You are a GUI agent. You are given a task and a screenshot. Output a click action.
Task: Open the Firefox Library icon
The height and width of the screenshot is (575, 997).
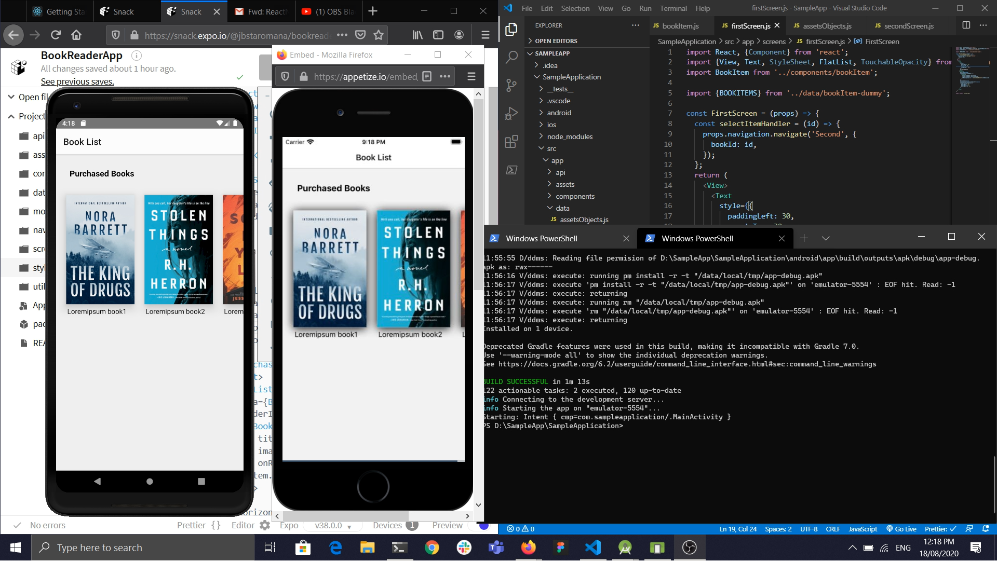tap(417, 35)
